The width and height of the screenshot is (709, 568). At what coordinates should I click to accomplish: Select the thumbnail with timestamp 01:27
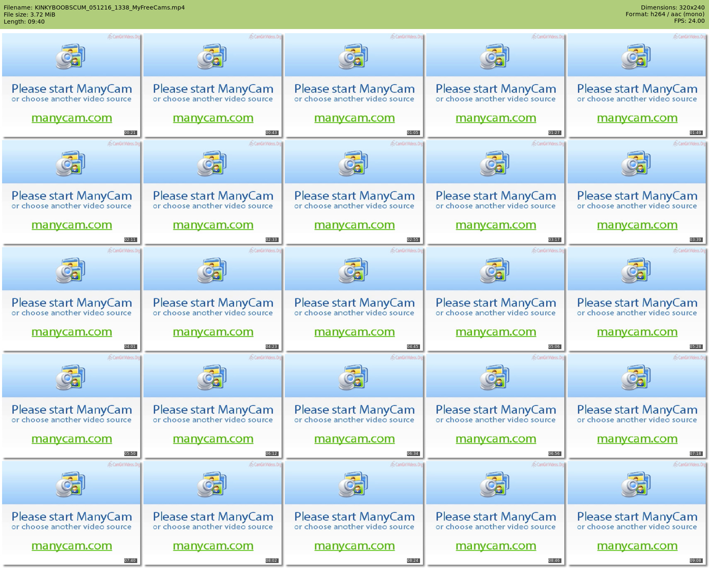tap(495, 85)
